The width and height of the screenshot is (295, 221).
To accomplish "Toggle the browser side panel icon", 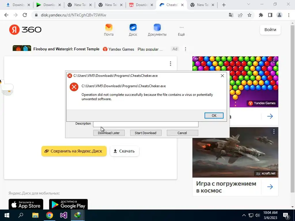I will [x=270, y=15].
